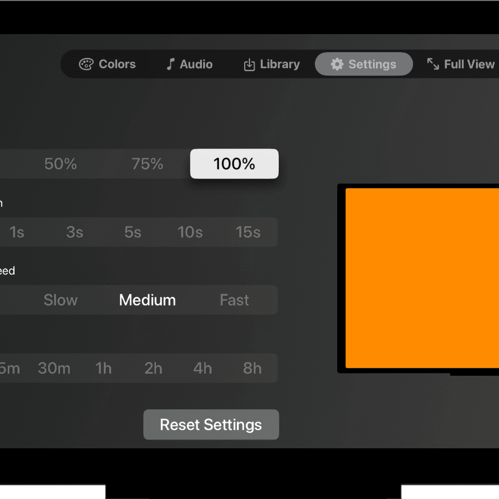The width and height of the screenshot is (499, 499).
Task: Click the Full View expand arrows icon
Action: 433,64
